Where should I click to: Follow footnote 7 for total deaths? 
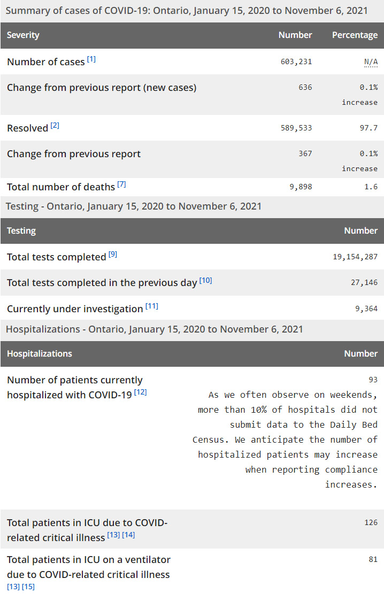coord(121,184)
